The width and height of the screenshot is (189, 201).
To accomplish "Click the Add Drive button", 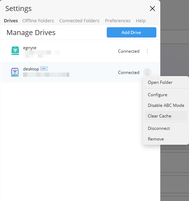I will 132,33.
